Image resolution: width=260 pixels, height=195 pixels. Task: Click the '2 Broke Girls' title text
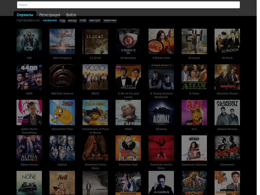click(x=161, y=58)
